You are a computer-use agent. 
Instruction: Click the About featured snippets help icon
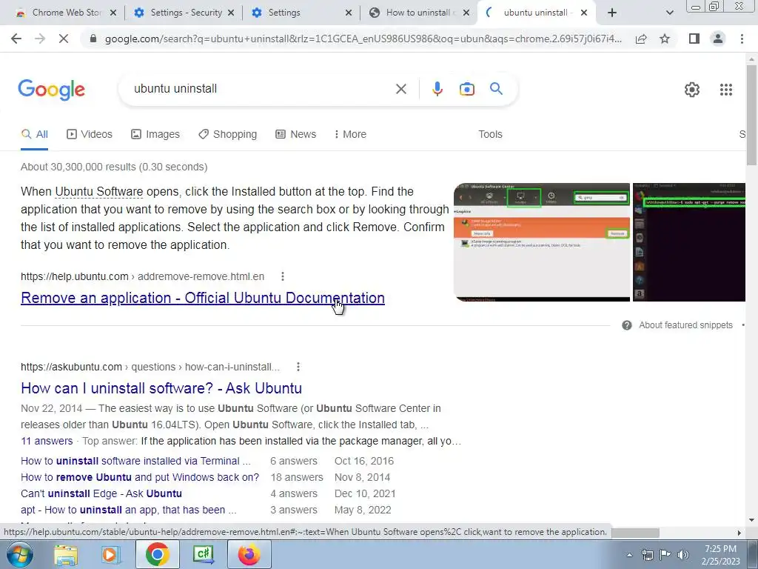click(x=627, y=325)
